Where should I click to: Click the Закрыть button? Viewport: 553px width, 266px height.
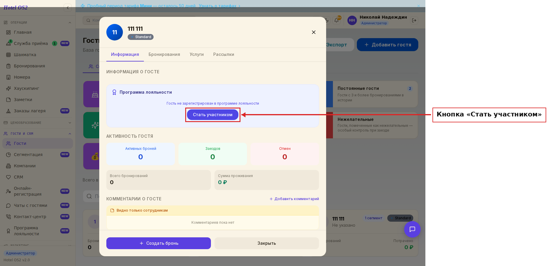pos(267,243)
